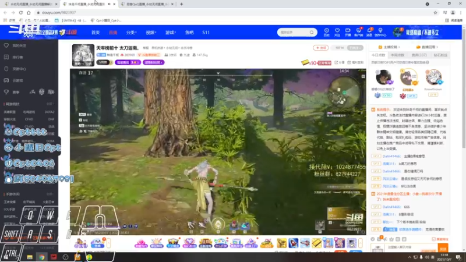The width and height of the screenshot is (466, 262).
Task: Switch to the 贵宾(337) tab
Action: tap(419, 55)
